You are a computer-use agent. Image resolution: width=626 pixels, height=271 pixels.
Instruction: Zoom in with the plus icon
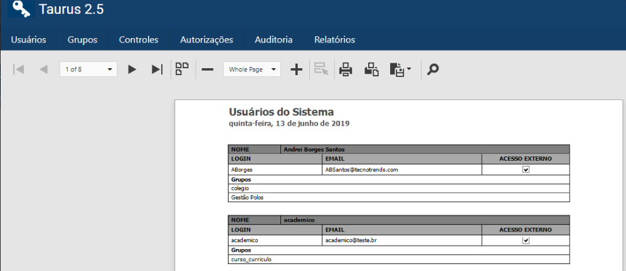[x=297, y=69]
